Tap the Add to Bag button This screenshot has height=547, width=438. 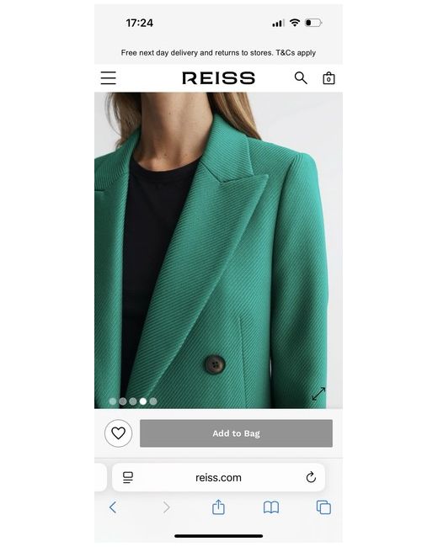click(x=236, y=433)
